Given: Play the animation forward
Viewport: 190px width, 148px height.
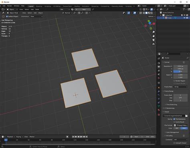Looking at the screenshot, I should click(x=81, y=137).
